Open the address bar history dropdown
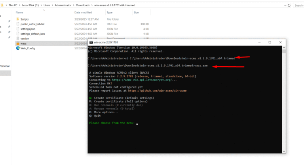This screenshot has width=304, height=165. [285, 6]
